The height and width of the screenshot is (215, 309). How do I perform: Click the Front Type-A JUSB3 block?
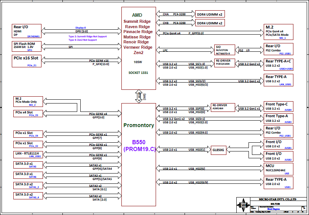(279, 119)
